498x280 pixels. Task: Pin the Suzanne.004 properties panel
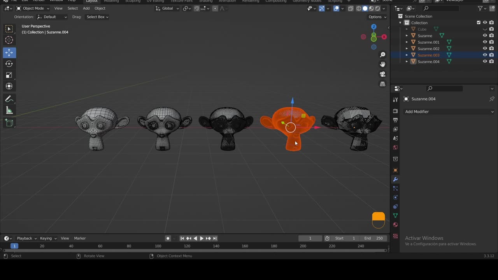(492, 99)
